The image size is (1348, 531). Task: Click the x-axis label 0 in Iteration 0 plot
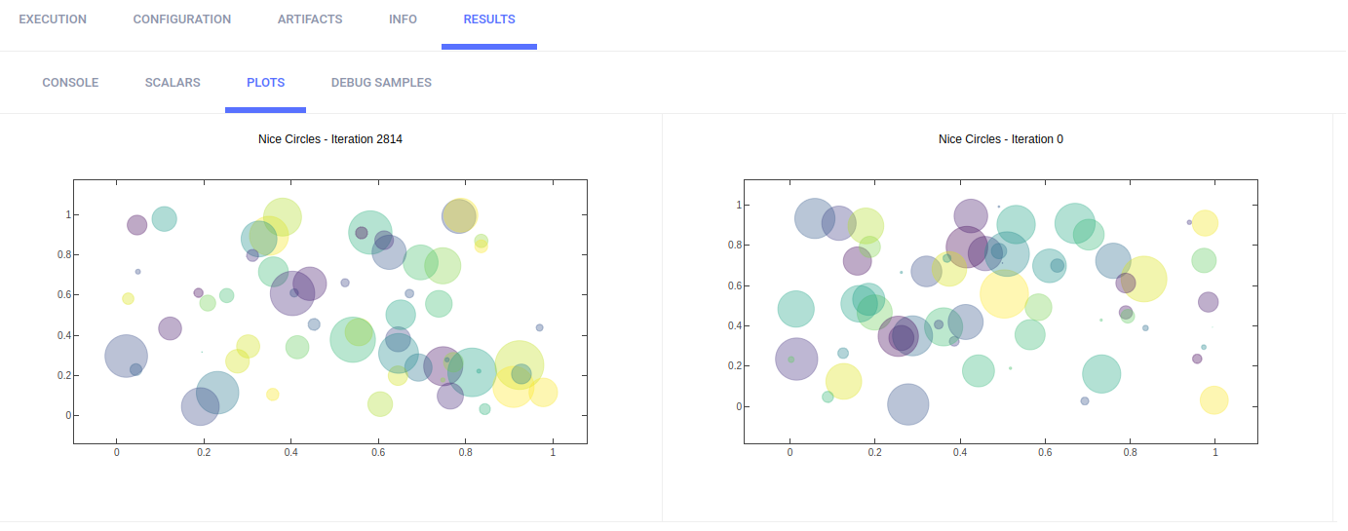tap(790, 452)
